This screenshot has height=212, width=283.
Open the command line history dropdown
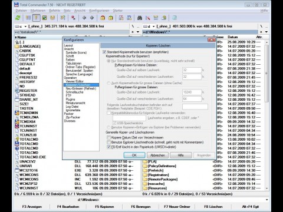[x=266, y=200]
